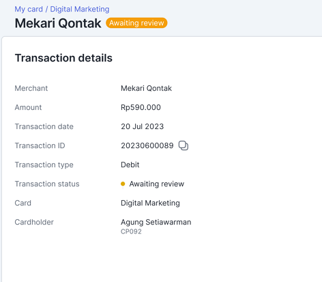
Task: Click the Merchant field label
Action: click(31, 88)
